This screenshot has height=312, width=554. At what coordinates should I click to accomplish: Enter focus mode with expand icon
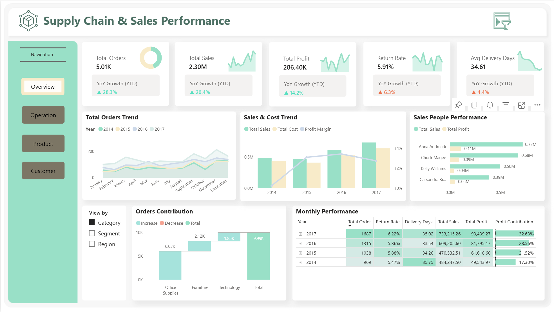click(x=522, y=105)
